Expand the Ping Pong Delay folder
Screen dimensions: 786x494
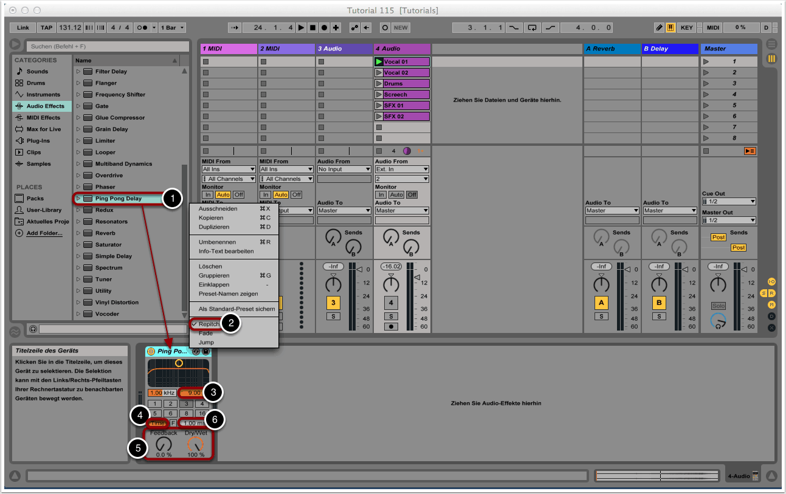(78, 199)
